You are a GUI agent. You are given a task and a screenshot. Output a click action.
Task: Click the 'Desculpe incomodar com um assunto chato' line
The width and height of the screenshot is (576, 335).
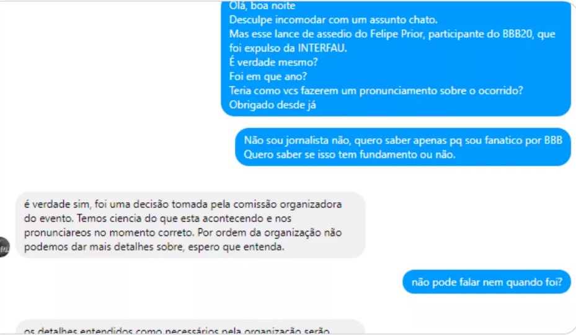click(333, 20)
